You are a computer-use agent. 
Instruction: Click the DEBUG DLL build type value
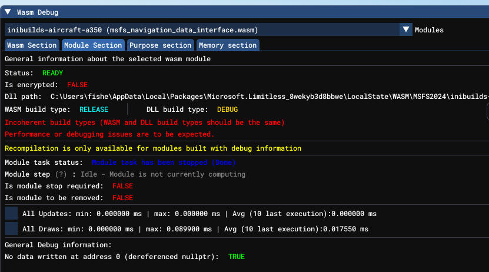(227, 110)
